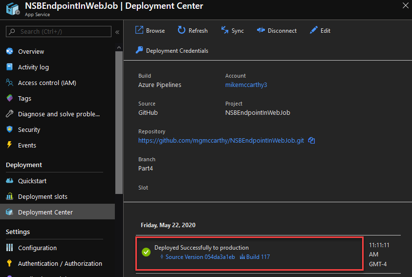Click the App Service header logo icon

[13, 9]
